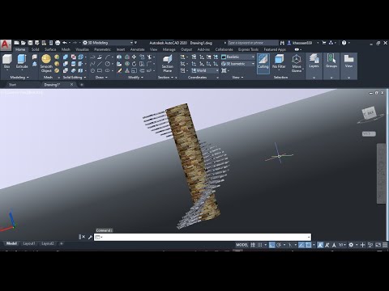Toggle MODEL space button in status bar
Viewport: 389px width, 291px height.
(x=242, y=245)
